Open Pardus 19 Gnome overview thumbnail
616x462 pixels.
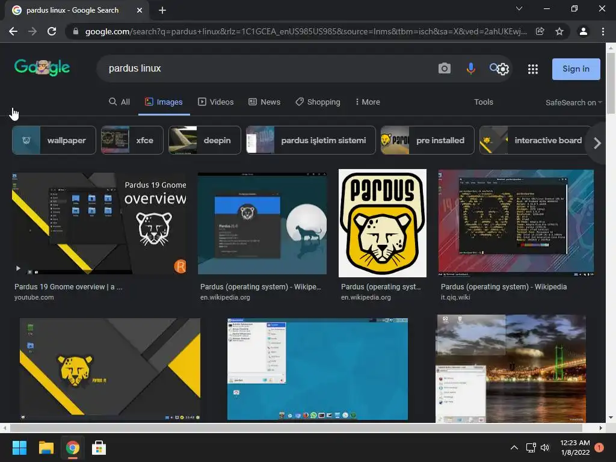(100, 224)
